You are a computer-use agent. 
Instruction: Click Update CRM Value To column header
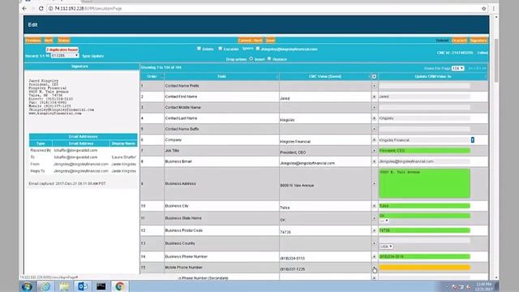pos(433,76)
